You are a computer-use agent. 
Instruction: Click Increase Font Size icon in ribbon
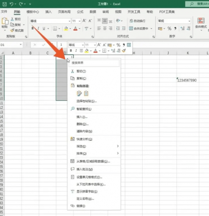coord(84,21)
